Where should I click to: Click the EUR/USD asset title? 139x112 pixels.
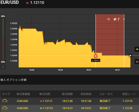tap(10, 2)
